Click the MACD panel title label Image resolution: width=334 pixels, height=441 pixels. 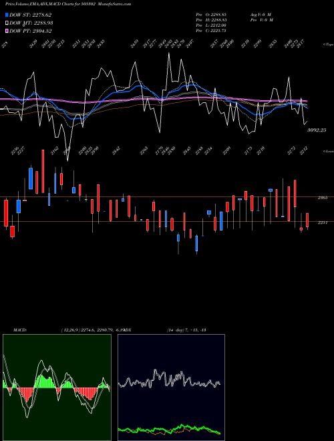coord(19,329)
